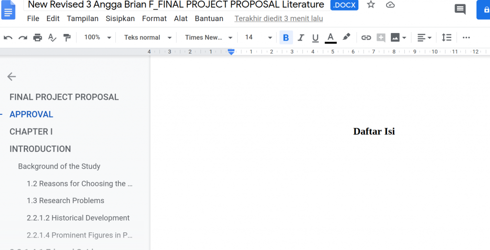Image resolution: width=490 pixels, height=250 pixels.
Task: Open the Edit menu
Action: point(53,19)
